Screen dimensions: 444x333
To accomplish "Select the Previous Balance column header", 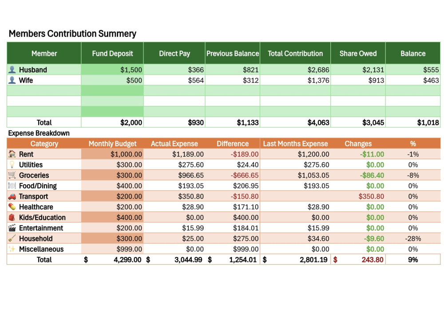I will tap(233, 54).
